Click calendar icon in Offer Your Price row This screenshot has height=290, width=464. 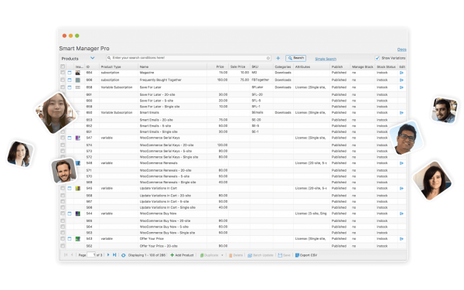(70, 239)
